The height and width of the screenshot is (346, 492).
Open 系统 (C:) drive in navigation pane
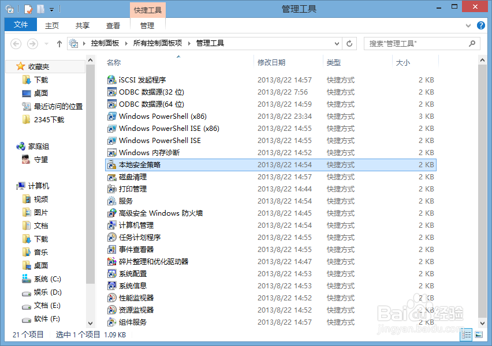(47, 279)
